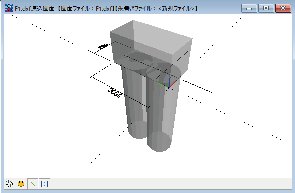Minimize the F1.dxf drawing window

249,8
